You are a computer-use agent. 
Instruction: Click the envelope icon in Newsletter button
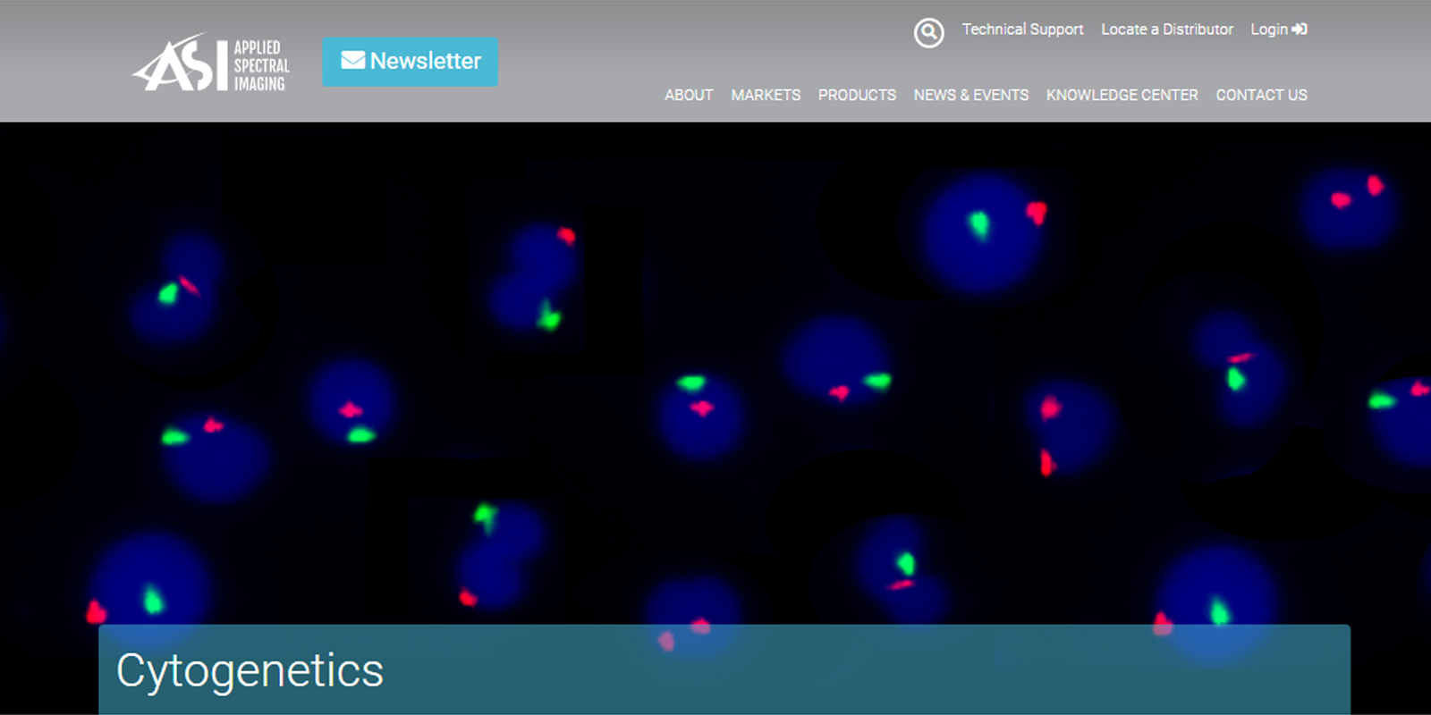[x=352, y=61]
